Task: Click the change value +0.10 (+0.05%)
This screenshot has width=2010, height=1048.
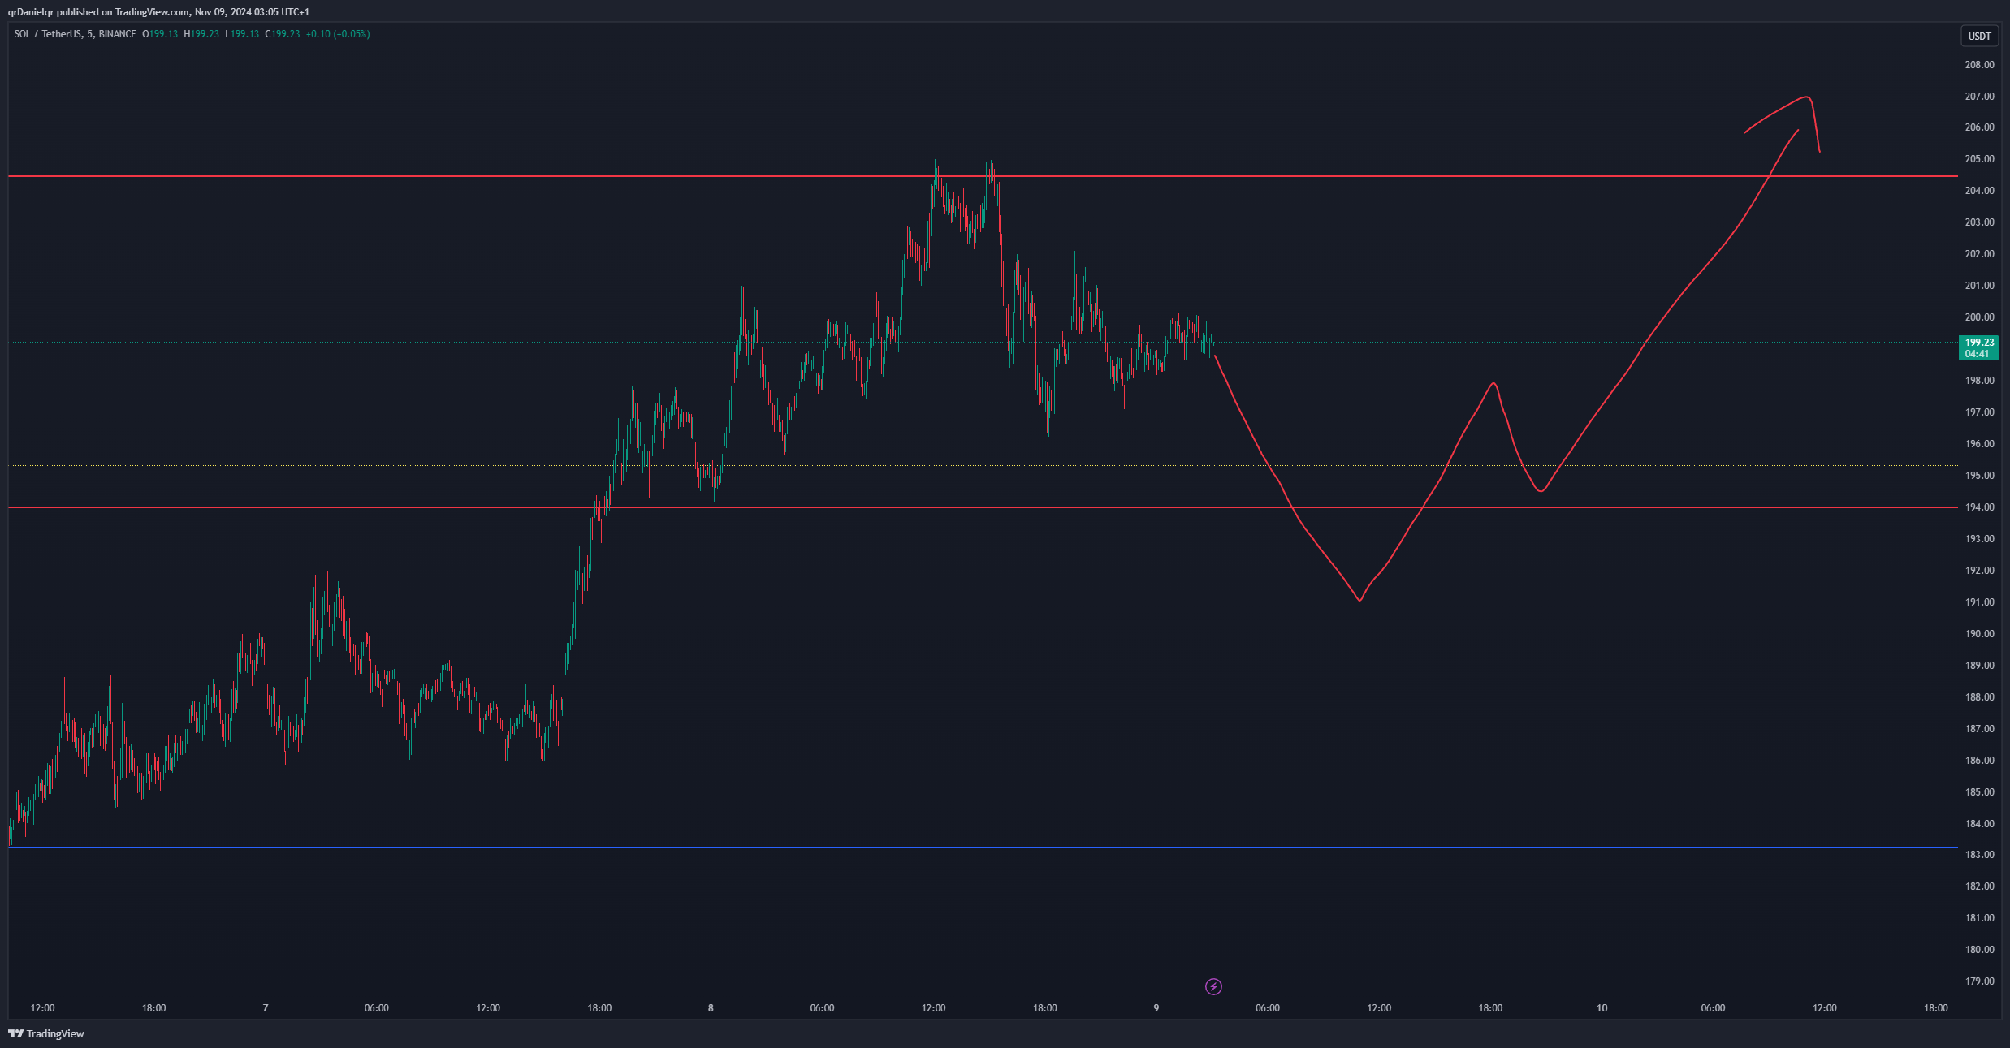Action: tap(338, 34)
